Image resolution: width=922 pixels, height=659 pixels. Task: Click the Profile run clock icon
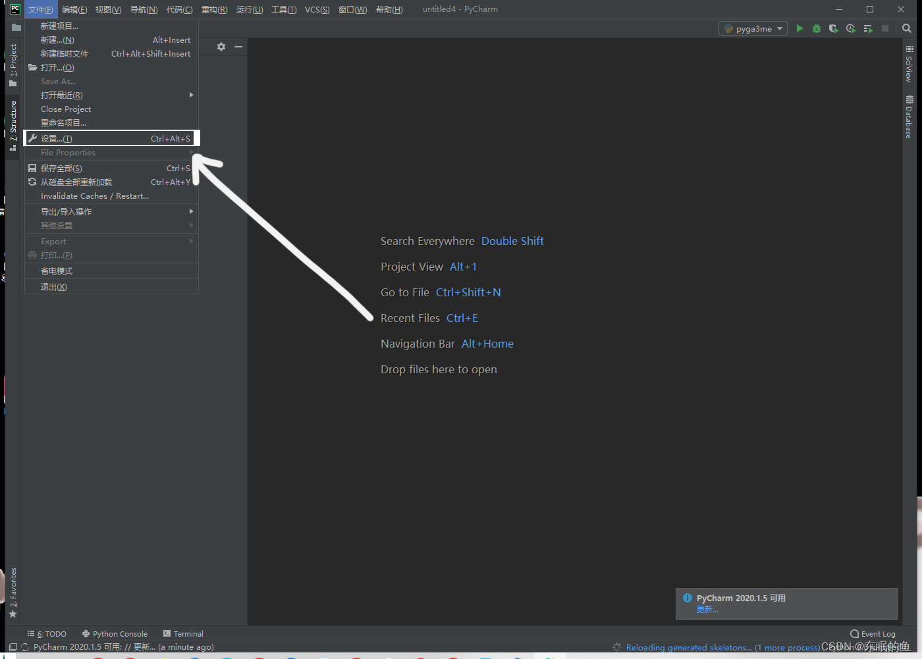pos(851,28)
